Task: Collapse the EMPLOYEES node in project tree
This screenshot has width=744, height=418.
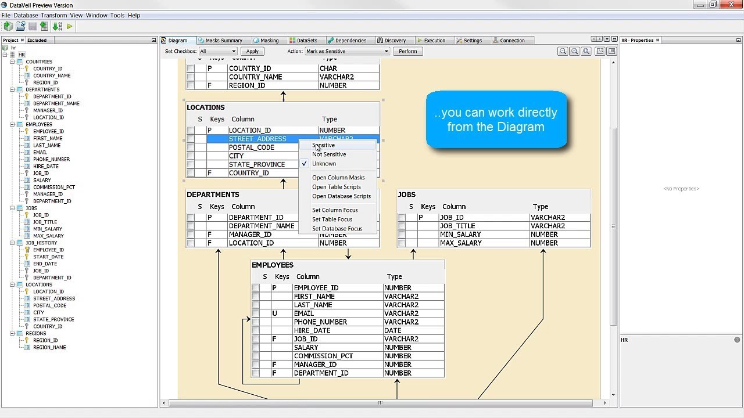Action: pos(12,124)
